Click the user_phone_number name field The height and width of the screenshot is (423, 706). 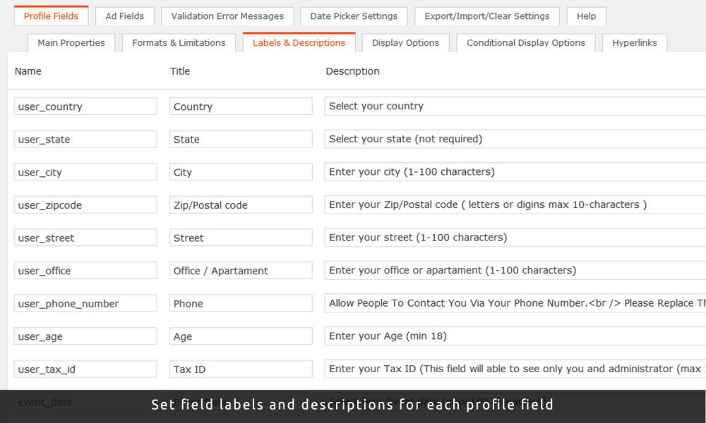pos(85,303)
